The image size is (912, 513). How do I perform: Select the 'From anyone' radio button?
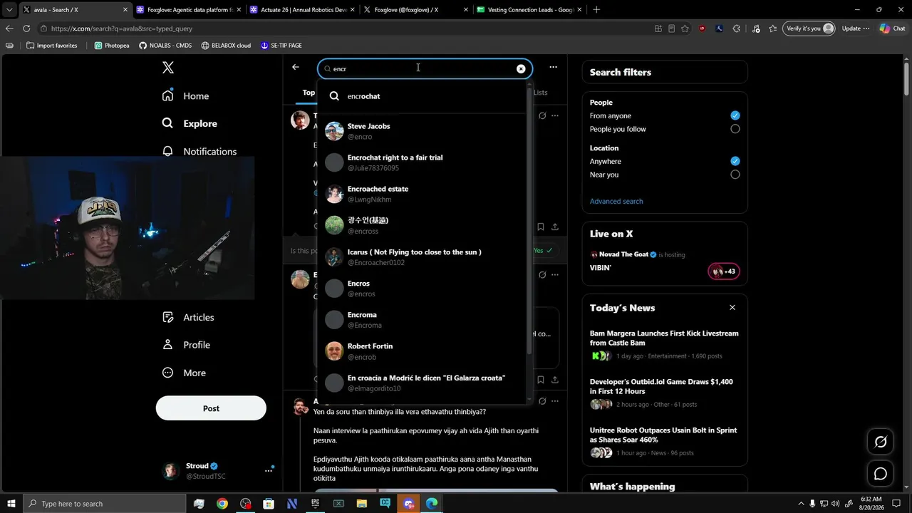[735, 115]
